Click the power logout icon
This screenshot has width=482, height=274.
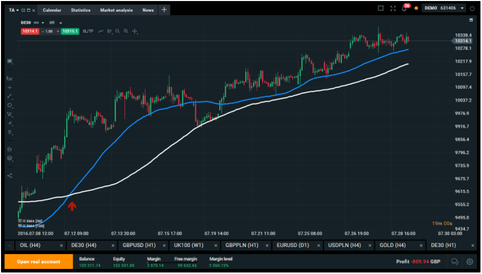tap(472, 9)
